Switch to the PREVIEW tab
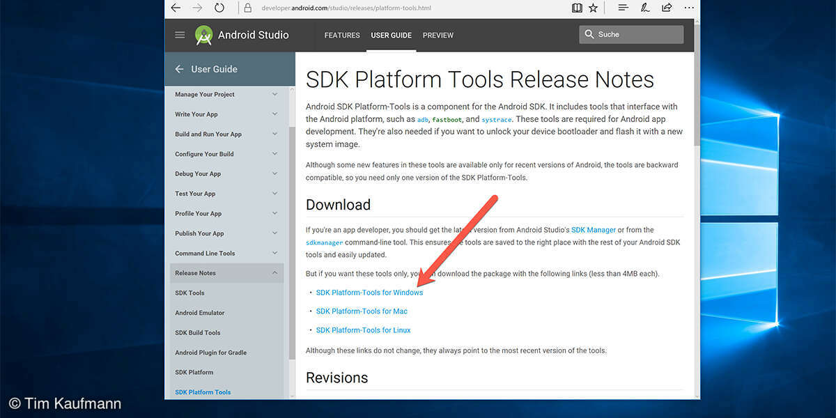836x418 pixels. click(x=438, y=35)
